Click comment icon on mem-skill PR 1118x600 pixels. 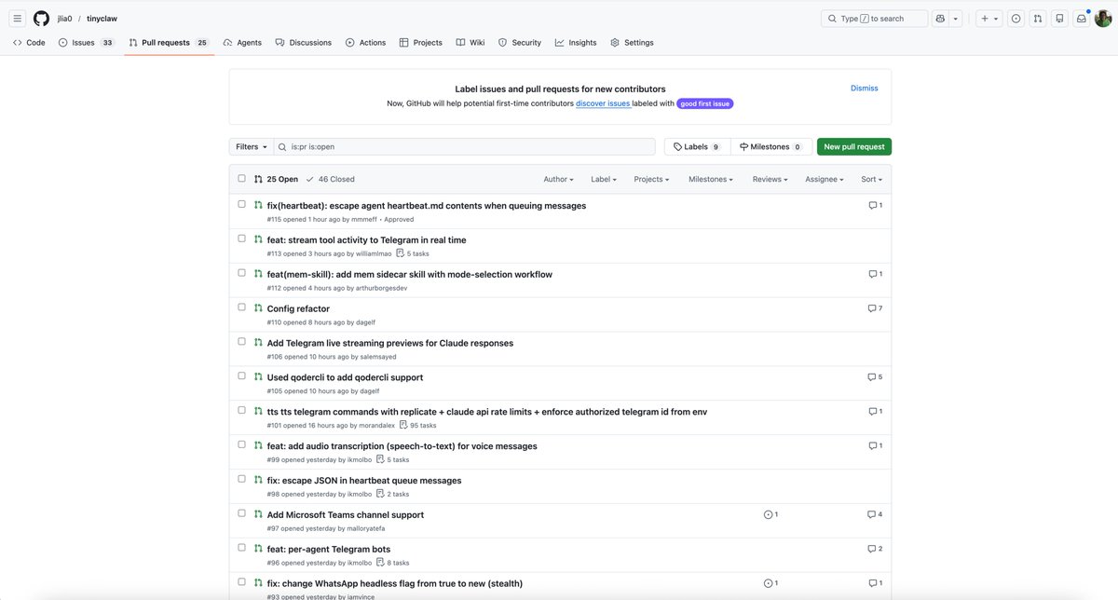click(873, 274)
